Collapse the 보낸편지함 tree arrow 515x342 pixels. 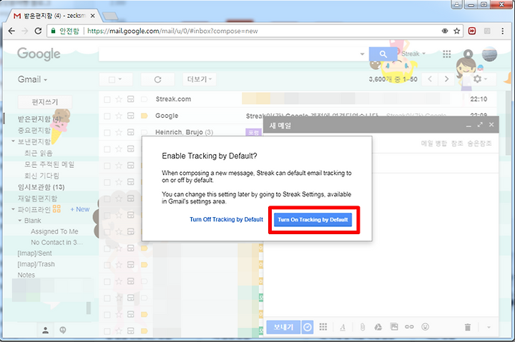click(x=13, y=141)
